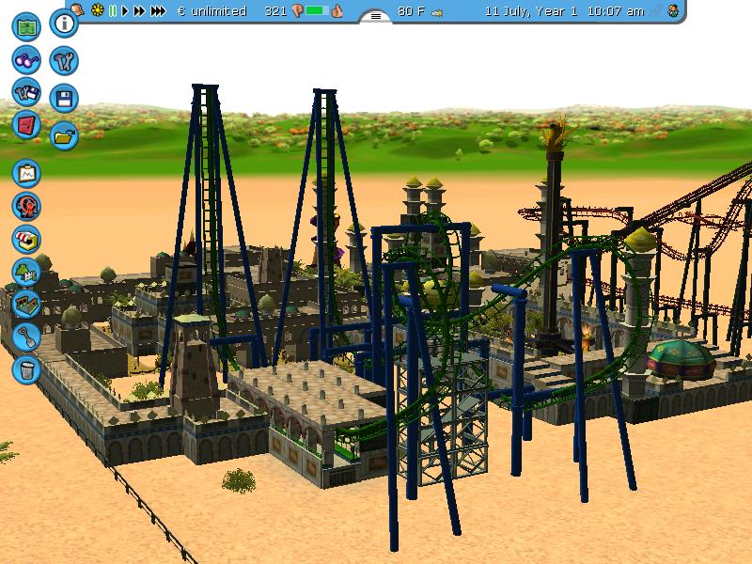Open the finances graph clipboard

point(26,174)
